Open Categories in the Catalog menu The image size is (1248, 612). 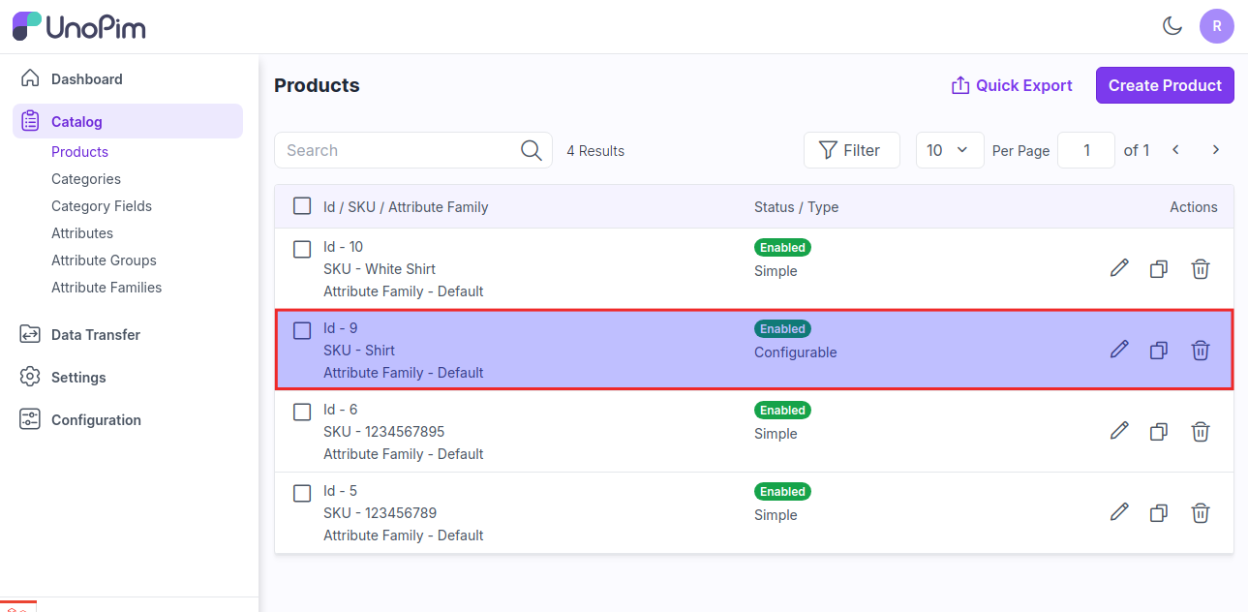[86, 179]
